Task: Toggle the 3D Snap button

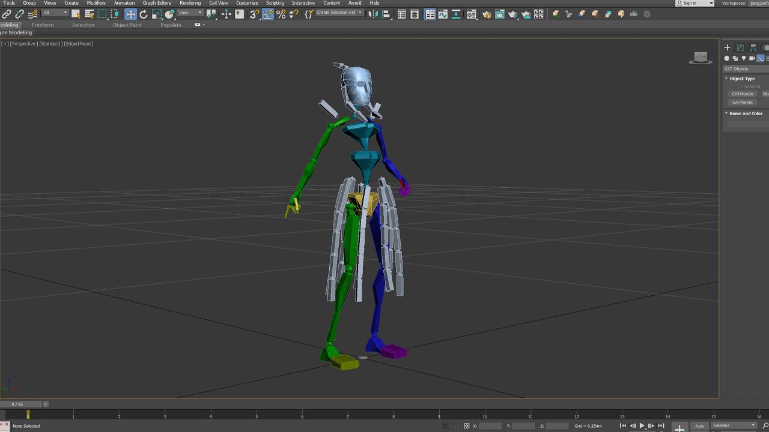Action: (x=255, y=14)
